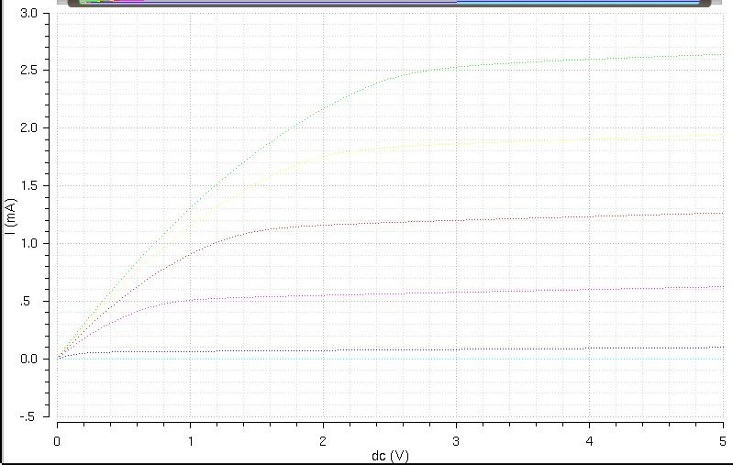
Task: Click the 1 tick label on X-axis
Action: [191, 441]
